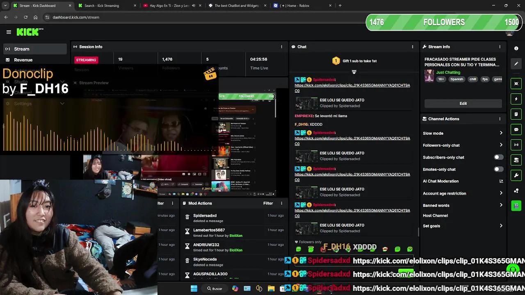The height and width of the screenshot is (295, 525).
Task: Mute the Hay Algo En Ti tab audio icon
Action: pos(193,6)
